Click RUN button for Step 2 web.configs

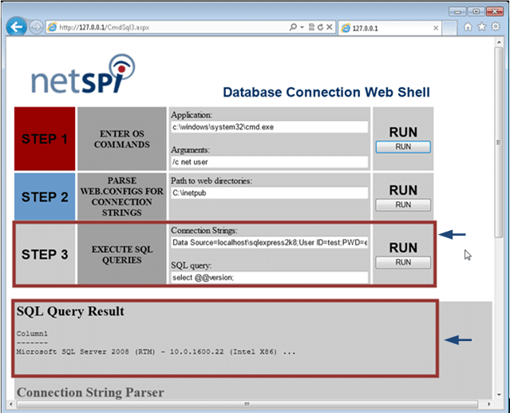tap(403, 205)
